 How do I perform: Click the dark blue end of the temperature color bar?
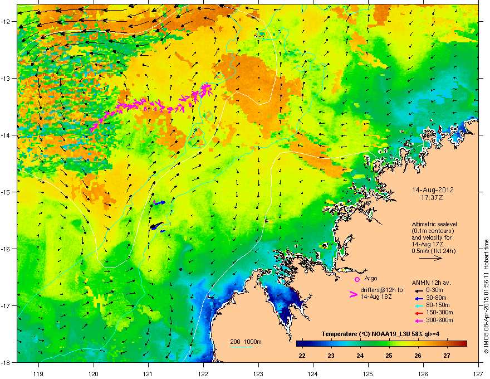[x=300, y=343]
